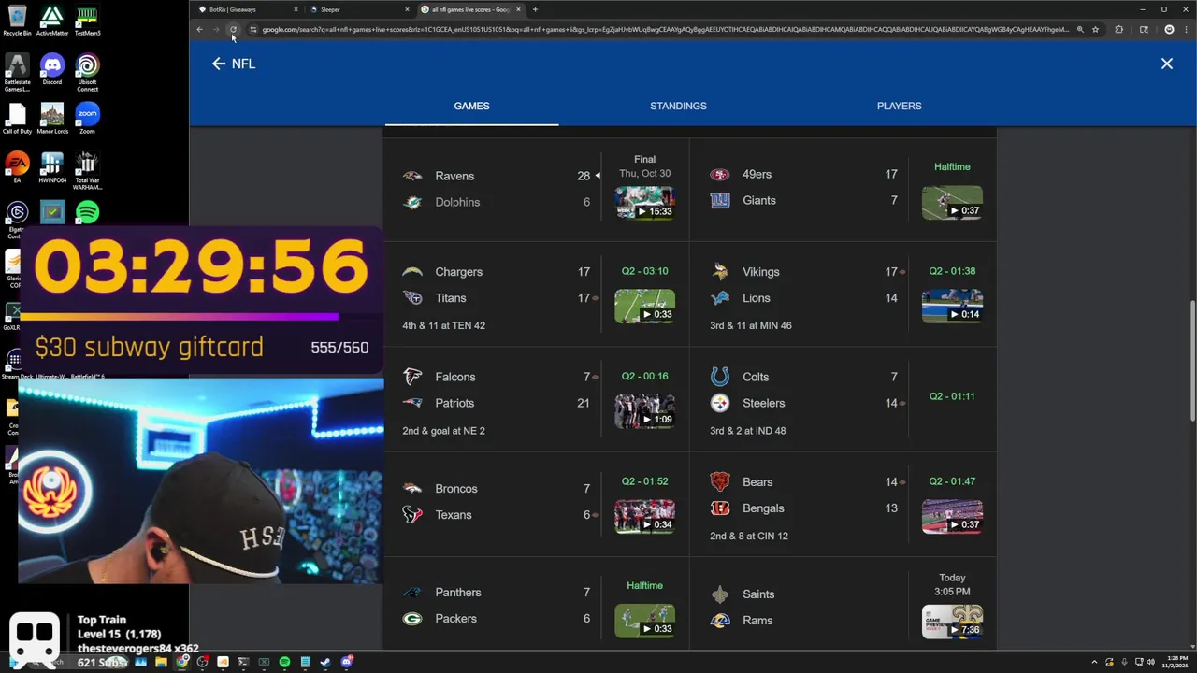This screenshot has height=673, width=1197.
Task: Switch to the Players tab
Action: tap(899, 106)
